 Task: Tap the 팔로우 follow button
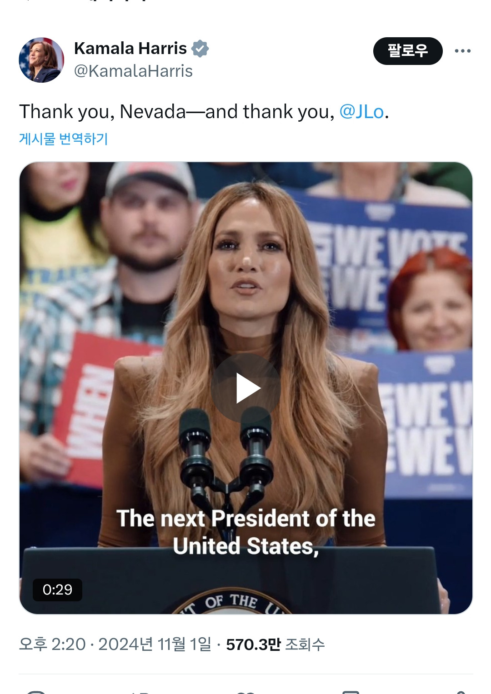pyautogui.click(x=407, y=51)
